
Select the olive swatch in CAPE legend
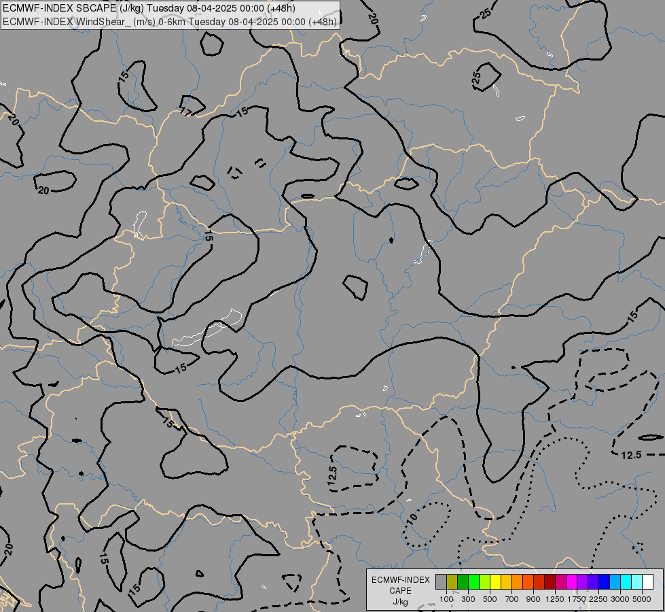[452, 581]
